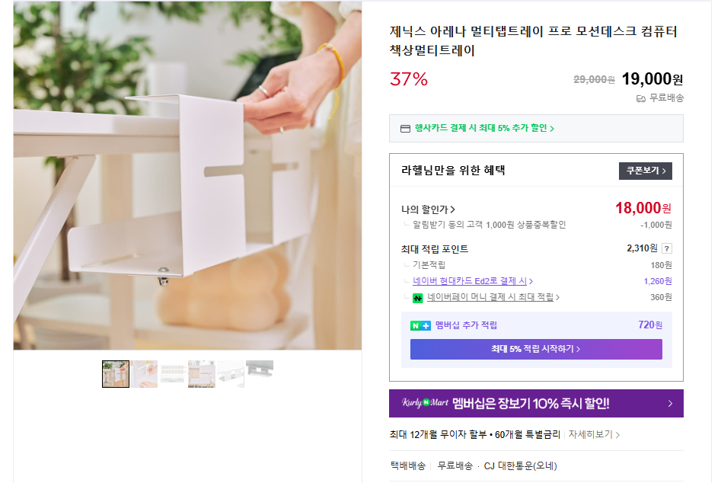Expand 나의 할인가 details chevron
Viewport: 721px width, 483px height.
click(x=452, y=210)
